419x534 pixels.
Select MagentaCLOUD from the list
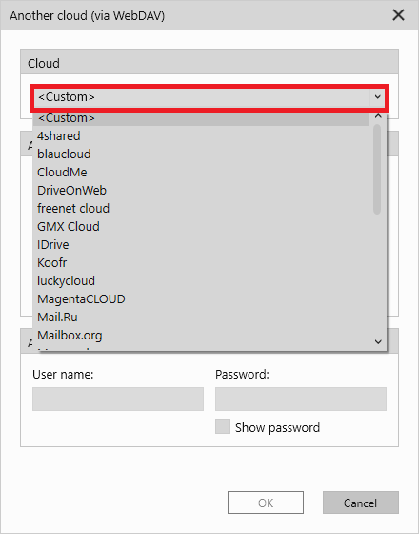(x=201, y=299)
